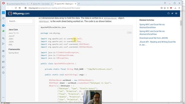Copy the code with the Copy button
This screenshot has height=104, width=185.
pyautogui.click(x=129, y=32)
